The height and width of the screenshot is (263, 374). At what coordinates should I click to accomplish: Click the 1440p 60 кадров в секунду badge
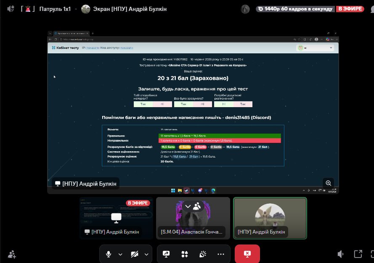point(295,9)
